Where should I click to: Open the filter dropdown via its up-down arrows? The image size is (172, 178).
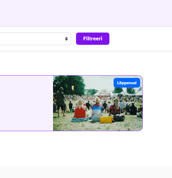[x=66, y=39]
